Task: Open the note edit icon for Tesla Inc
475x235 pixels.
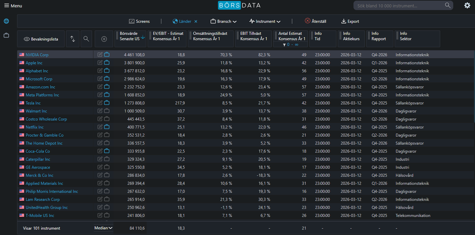Action: [100, 103]
